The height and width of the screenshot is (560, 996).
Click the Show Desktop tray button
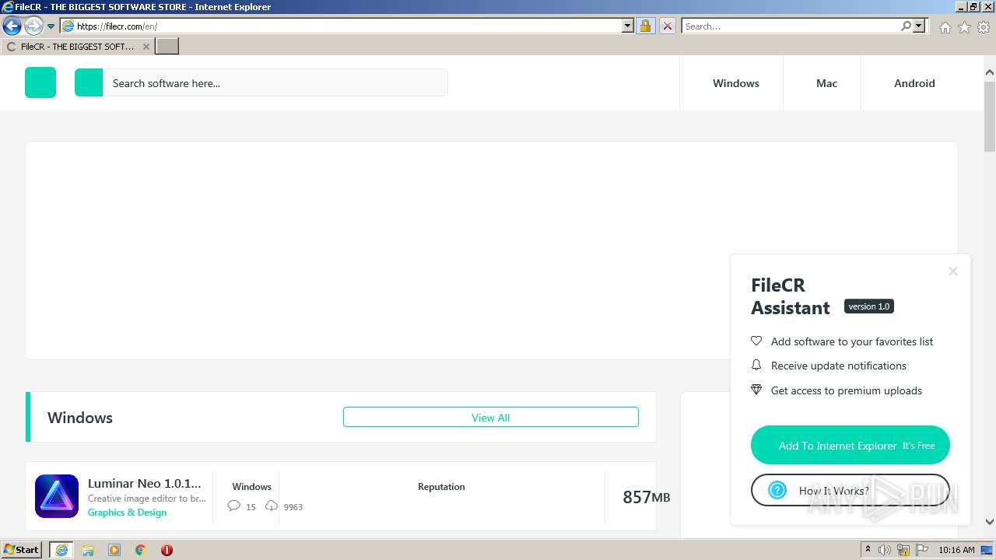[987, 550]
